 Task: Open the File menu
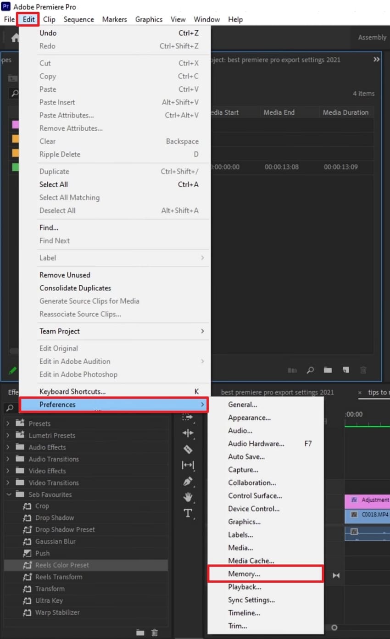point(9,20)
